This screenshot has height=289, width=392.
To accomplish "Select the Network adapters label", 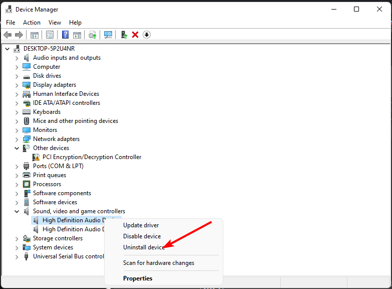I will 56,139.
